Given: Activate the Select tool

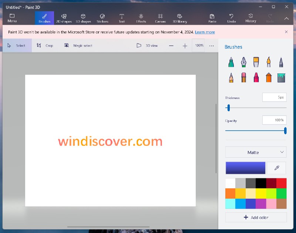Looking at the screenshot, I should point(17,45).
